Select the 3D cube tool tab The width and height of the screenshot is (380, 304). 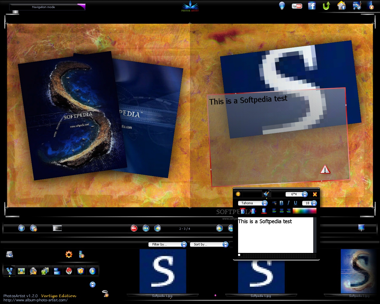pyautogui.click(x=81, y=271)
